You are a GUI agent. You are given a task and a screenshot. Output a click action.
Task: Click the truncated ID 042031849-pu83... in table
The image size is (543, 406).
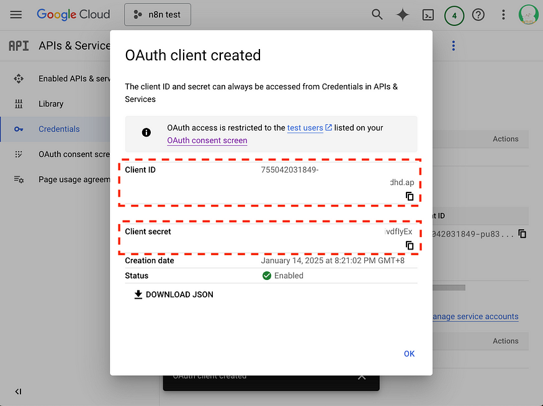coord(473,234)
